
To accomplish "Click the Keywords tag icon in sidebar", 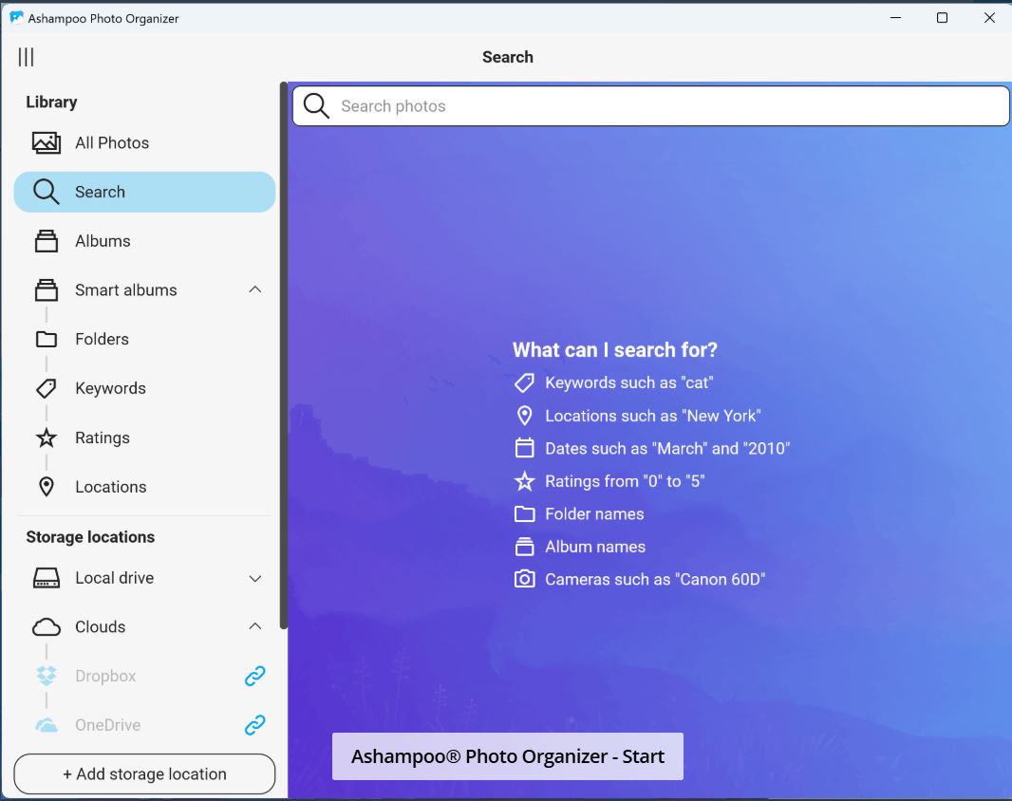I will pos(47,388).
